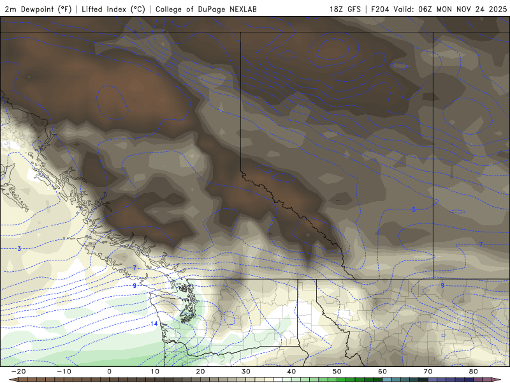Click the '10' value on the color scale
Viewport: 510px width, 383px height.
click(155, 372)
